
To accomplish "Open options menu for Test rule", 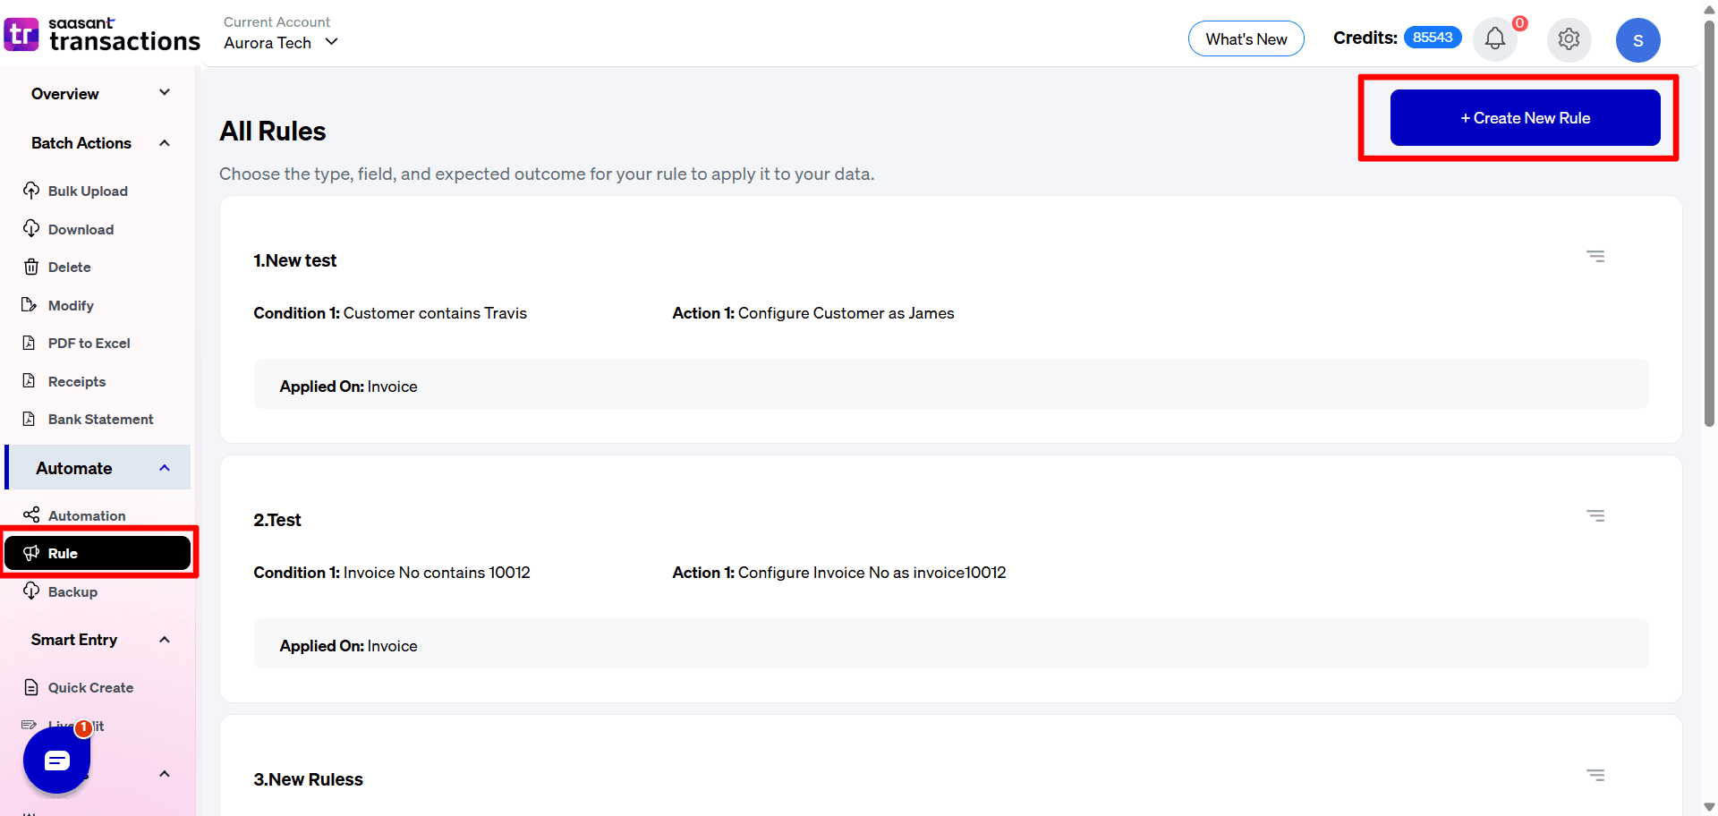I will click(x=1595, y=515).
